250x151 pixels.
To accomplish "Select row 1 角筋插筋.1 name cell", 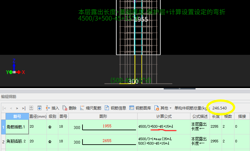I will (17, 127).
